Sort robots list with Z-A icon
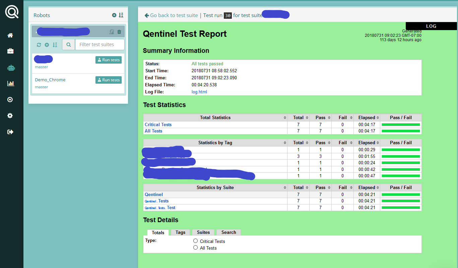 [121, 15]
